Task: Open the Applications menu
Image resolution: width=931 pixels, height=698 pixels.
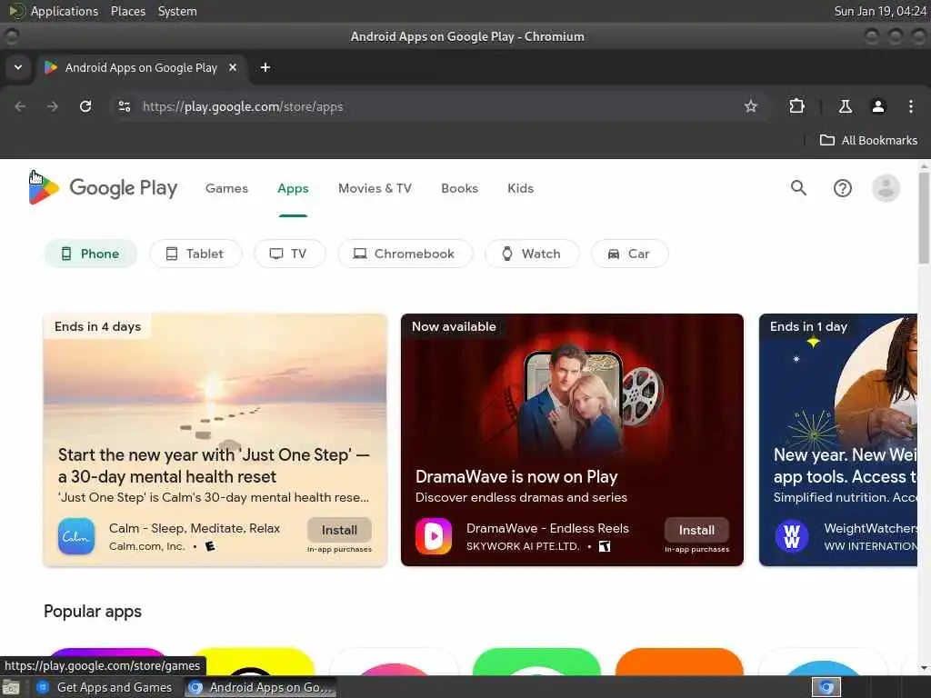Action: coord(65,11)
